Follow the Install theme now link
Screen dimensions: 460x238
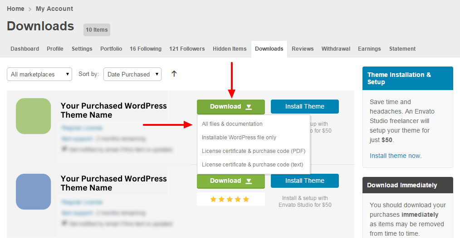395,156
